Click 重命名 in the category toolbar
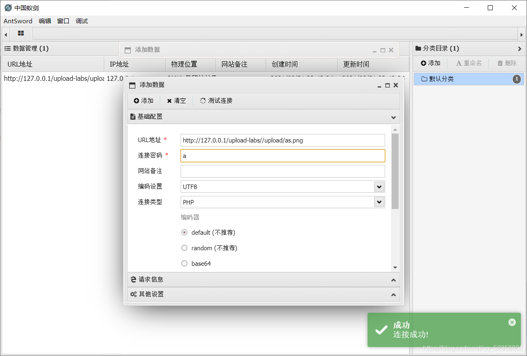The width and height of the screenshot is (527, 356). (469, 63)
